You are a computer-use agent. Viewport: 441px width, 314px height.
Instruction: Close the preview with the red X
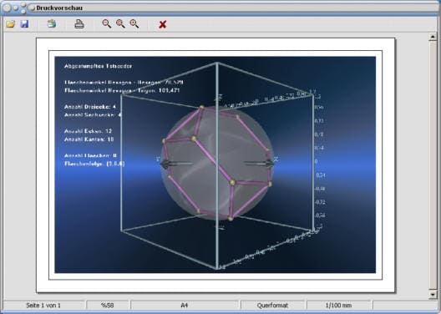coord(163,24)
